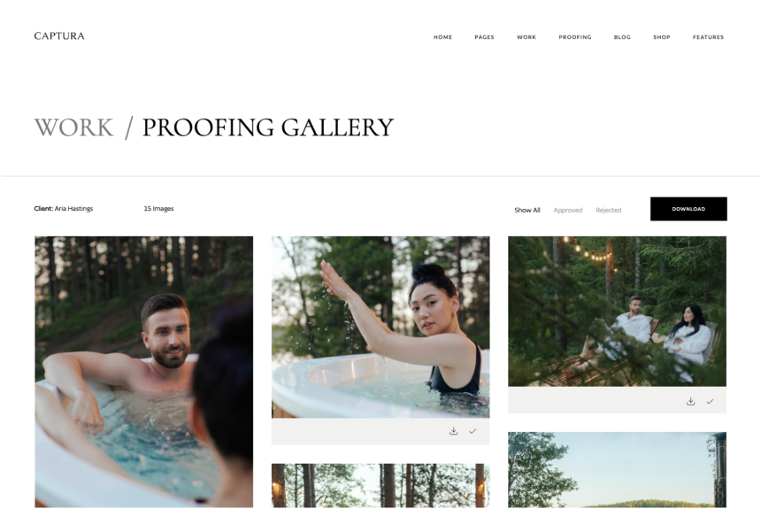761x509 pixels.
Task: Open the Pages menu item
Action: click(x=484, y=37)
